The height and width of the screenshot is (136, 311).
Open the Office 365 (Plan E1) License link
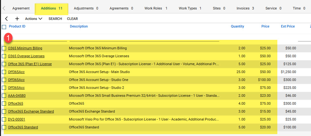pos(30,64)
